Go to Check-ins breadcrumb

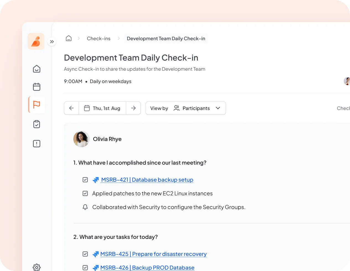tap(99, 38)
